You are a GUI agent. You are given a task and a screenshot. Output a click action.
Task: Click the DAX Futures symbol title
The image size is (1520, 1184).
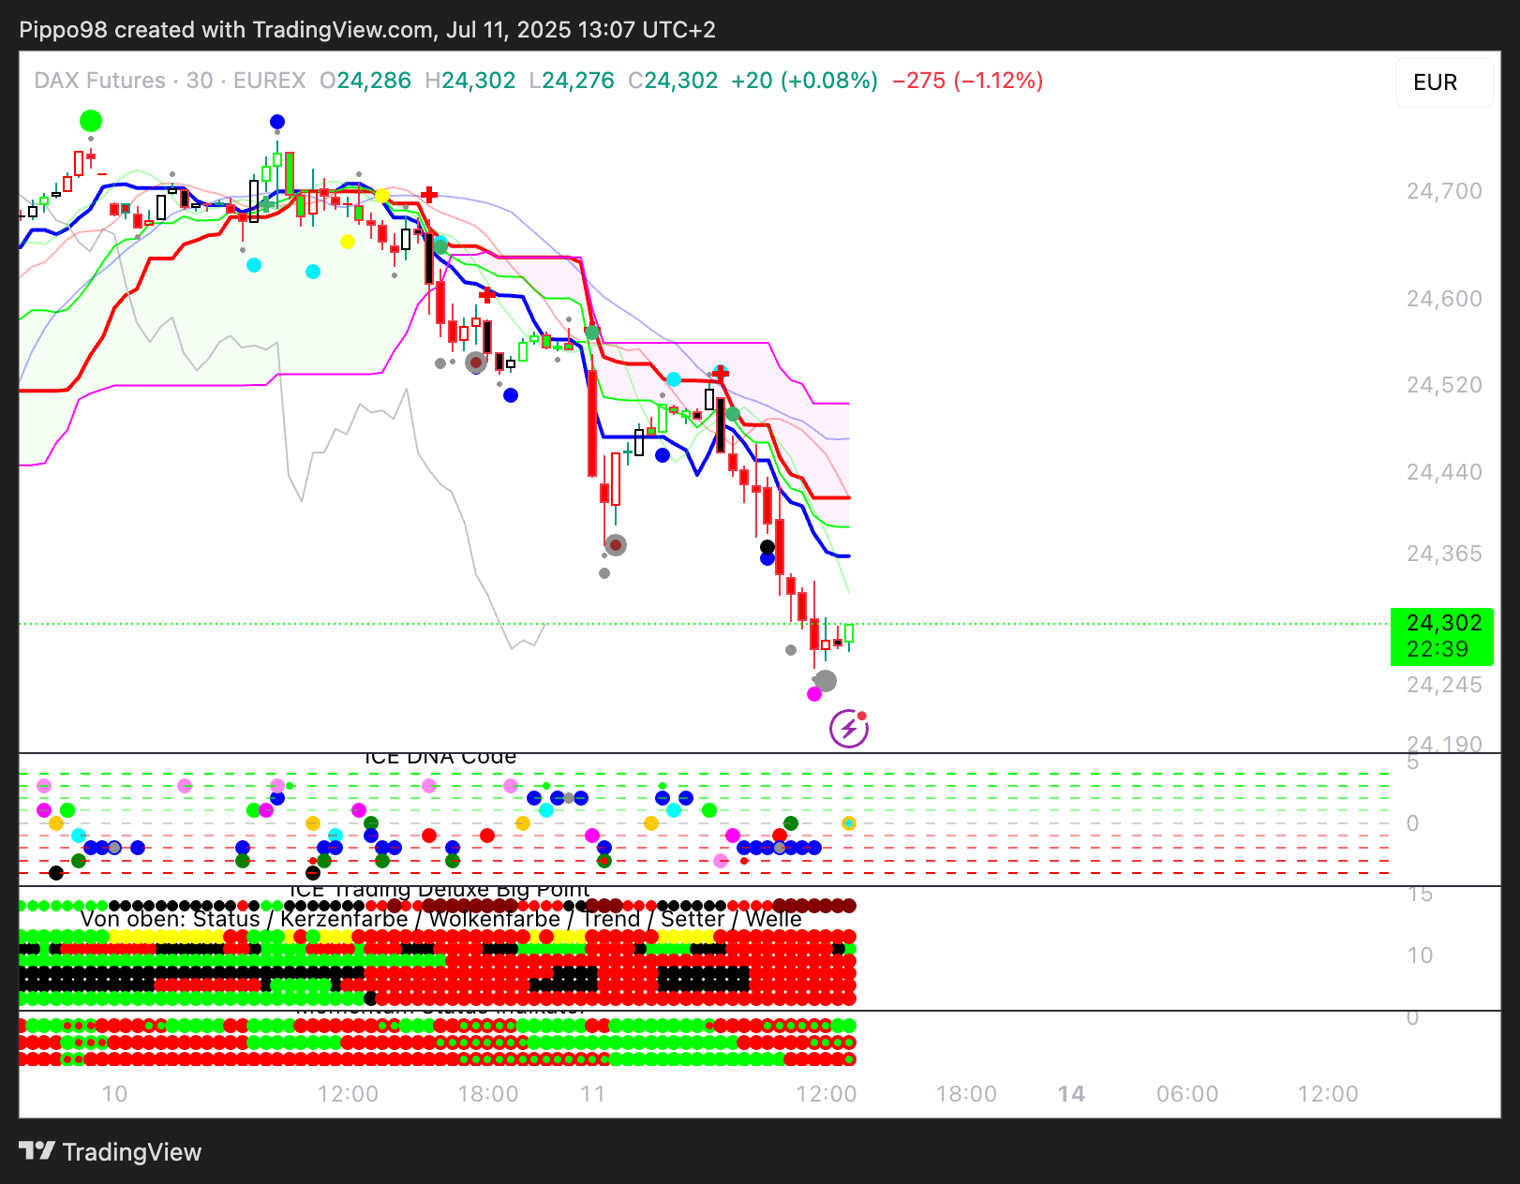[99, 81]
